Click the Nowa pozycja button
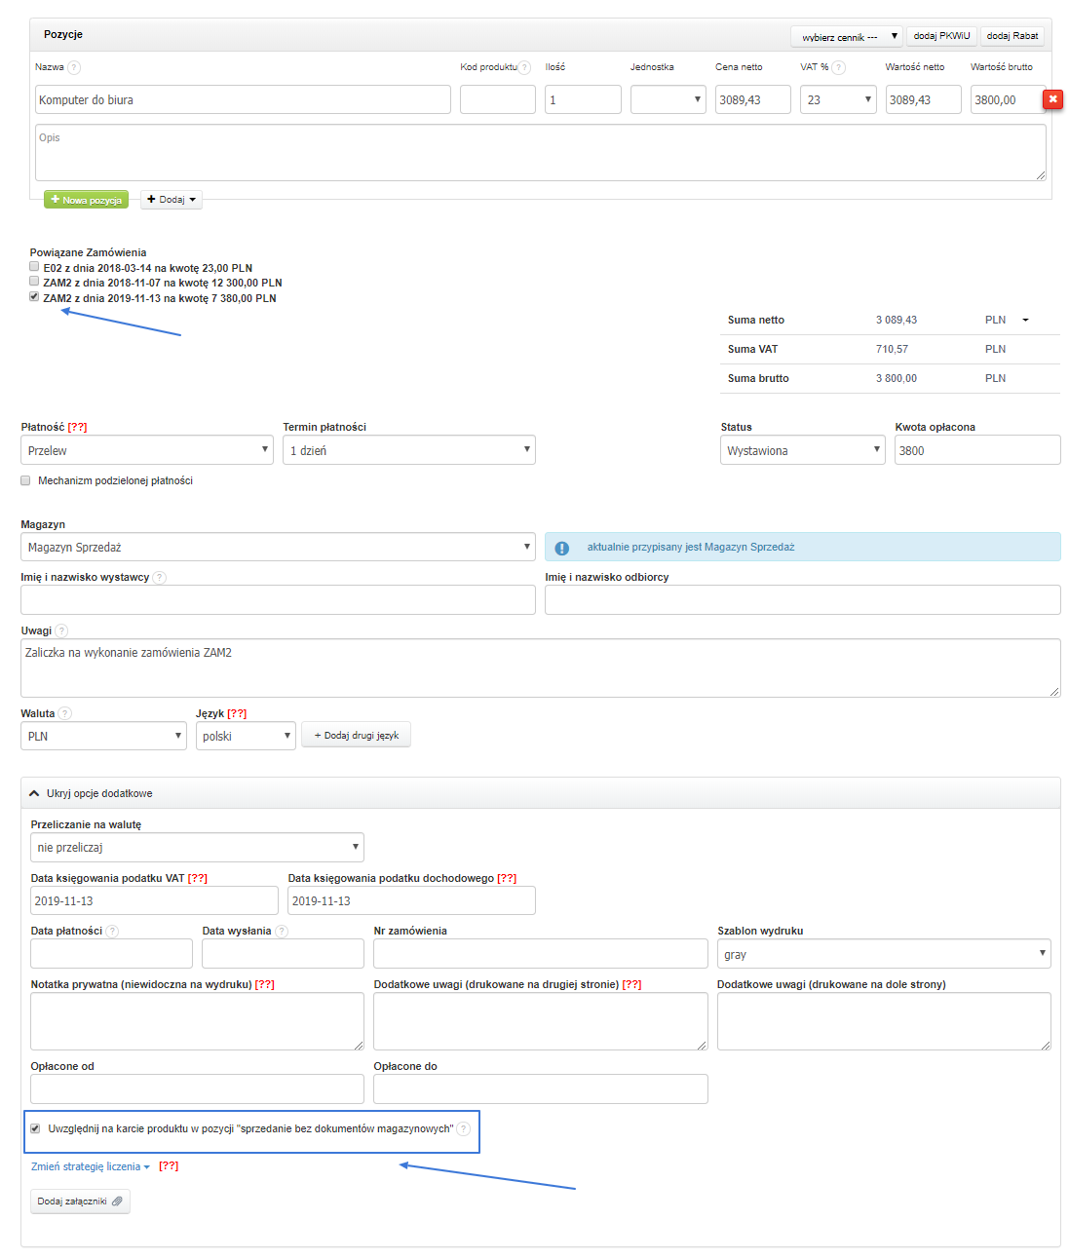The width and height of the screenshot is (1069, 1259). click(x=86, y=199)
